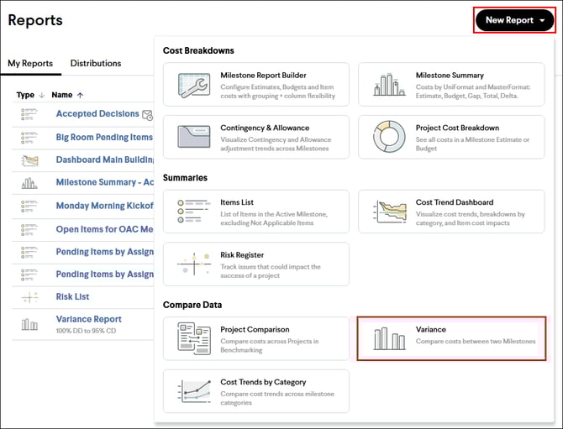Viewport: 563px width, 429px height.
Task: Open Cost Trend Dashboard chart icon
Action: tap(388, 212)
